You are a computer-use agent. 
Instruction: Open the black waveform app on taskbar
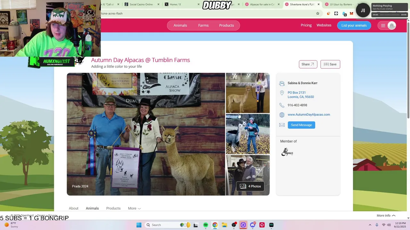[271, 225]
